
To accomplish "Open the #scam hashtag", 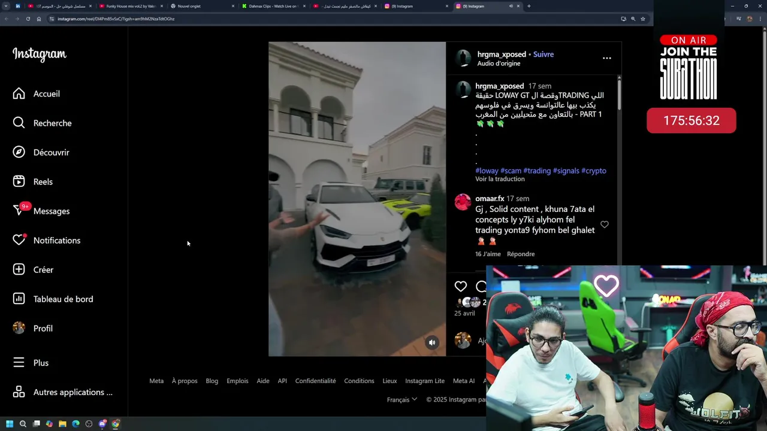I will [511, 171].
